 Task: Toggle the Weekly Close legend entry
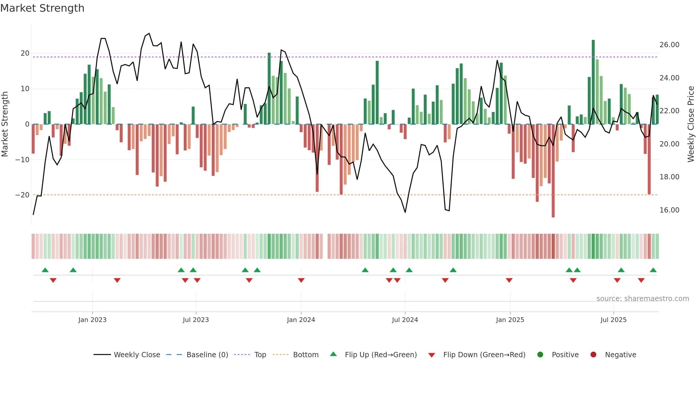click(x=127, y=355)
